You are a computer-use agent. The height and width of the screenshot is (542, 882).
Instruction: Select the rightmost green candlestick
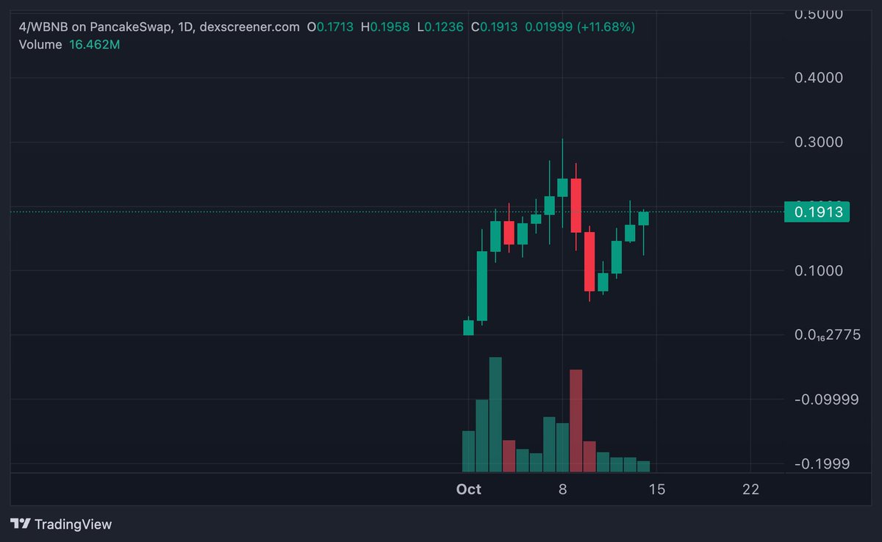coord(644,218)
